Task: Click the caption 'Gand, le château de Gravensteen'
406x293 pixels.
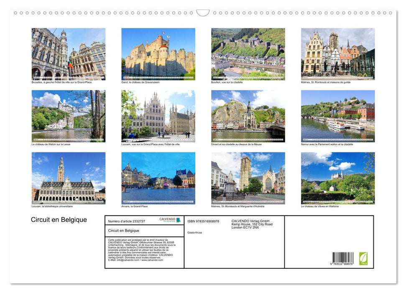Action: tap(140, 82)
